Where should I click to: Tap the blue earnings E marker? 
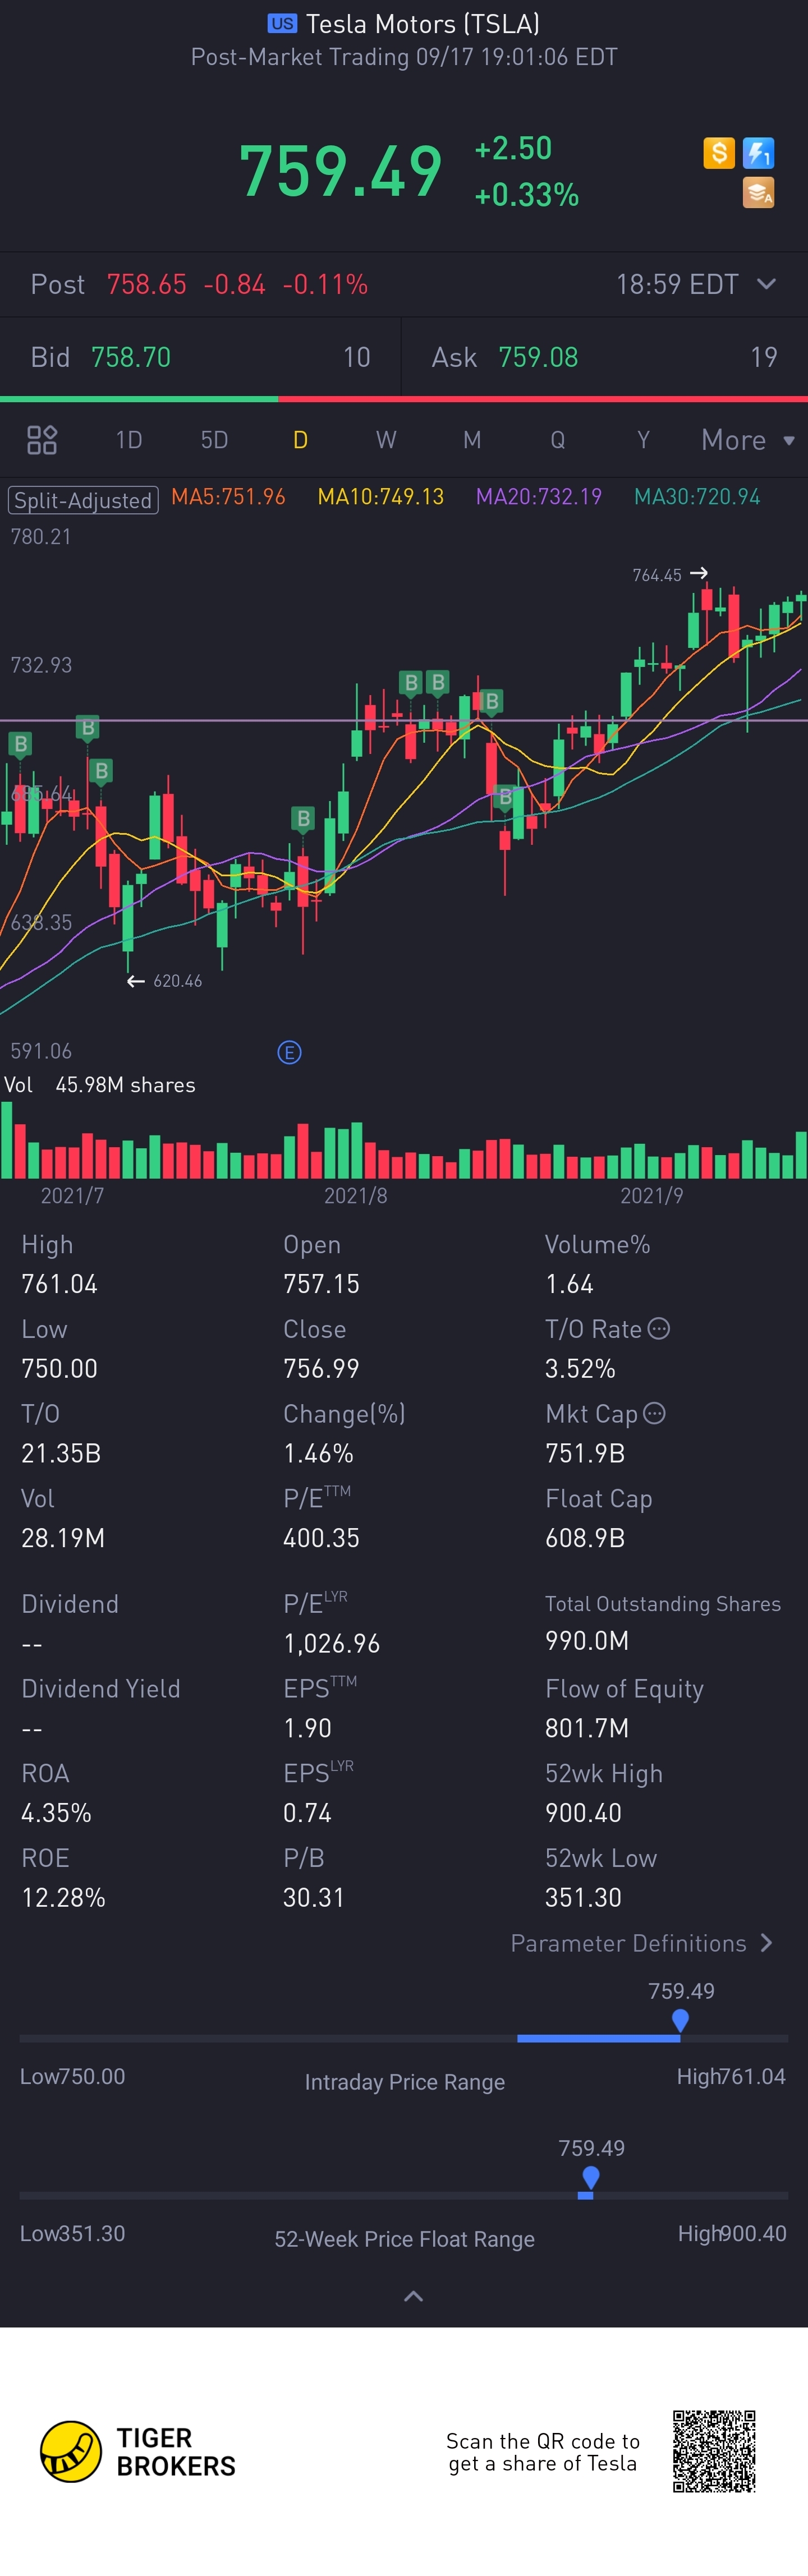[x=289, y=1052]
